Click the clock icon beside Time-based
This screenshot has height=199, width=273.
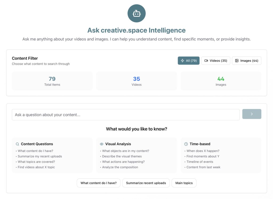click(186, 144)
